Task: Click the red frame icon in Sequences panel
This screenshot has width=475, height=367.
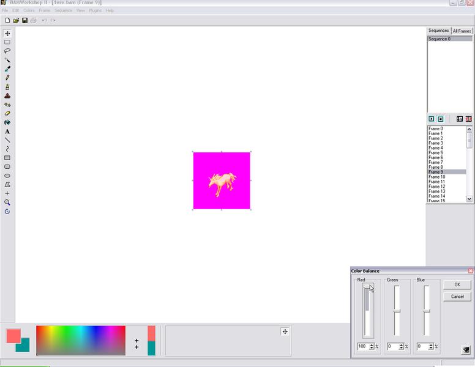Action: (469, 119)
